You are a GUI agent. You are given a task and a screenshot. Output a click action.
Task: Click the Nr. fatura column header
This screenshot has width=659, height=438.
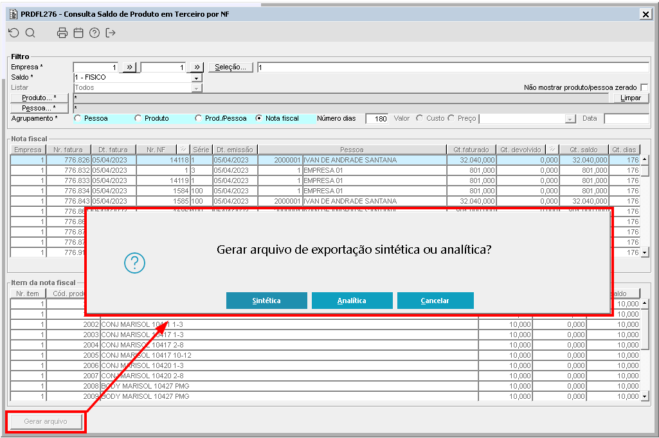point(68,150)
